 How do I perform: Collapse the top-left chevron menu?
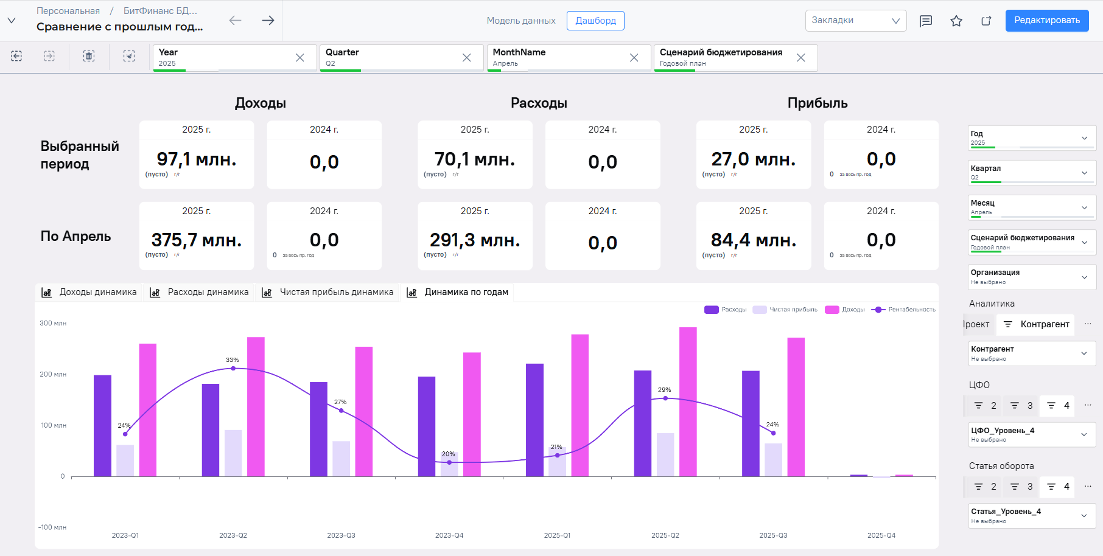point(12,20)
